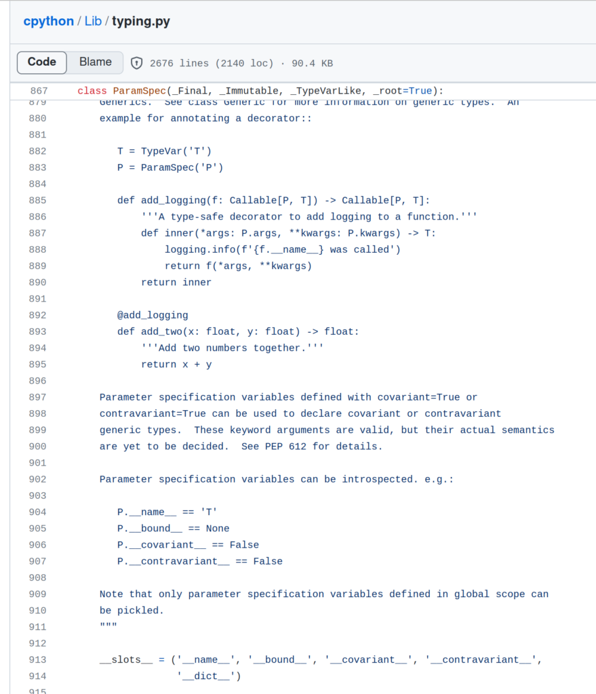Click the shield icon beside the line count
This screenshot has height=694, width=596.
[136, 62]
